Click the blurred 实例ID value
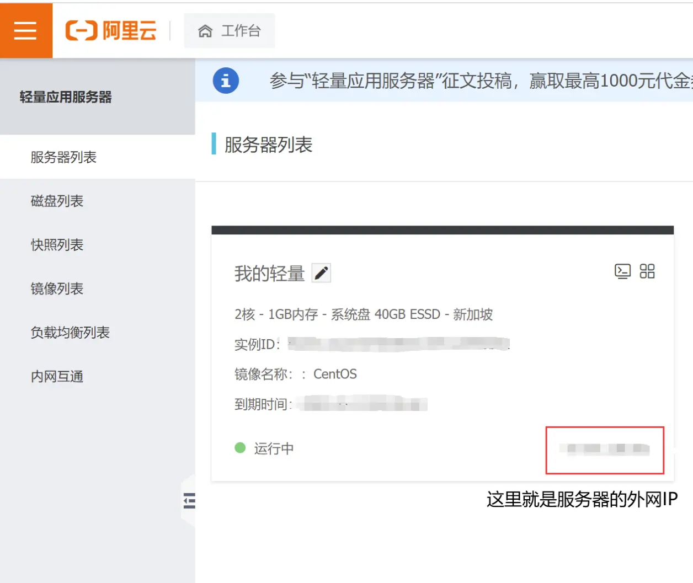Screen dimensions: 693x583 tap(398, 344)
